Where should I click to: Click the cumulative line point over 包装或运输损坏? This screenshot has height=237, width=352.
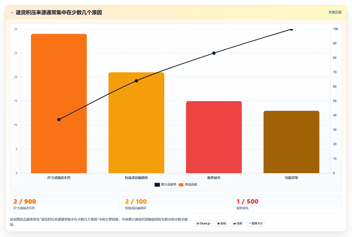[x=136, y=81]
